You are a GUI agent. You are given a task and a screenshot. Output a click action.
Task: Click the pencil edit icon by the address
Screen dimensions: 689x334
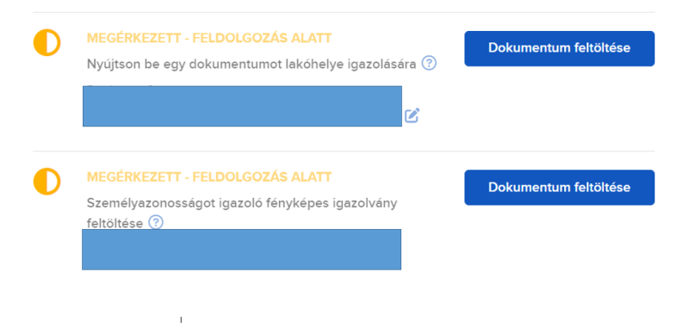(413, 115)
